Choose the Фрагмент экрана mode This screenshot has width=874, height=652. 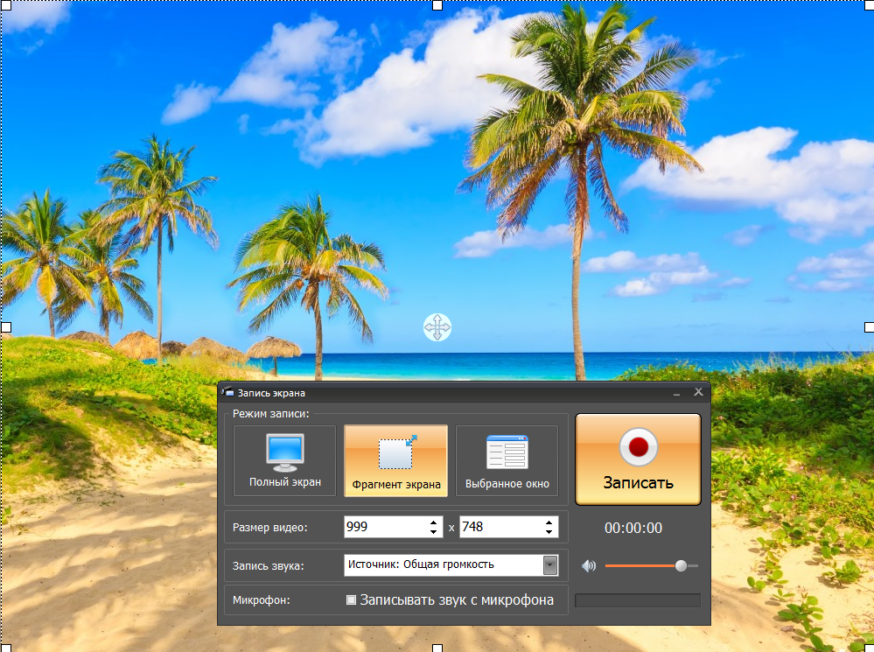click(x=396, y=460)
